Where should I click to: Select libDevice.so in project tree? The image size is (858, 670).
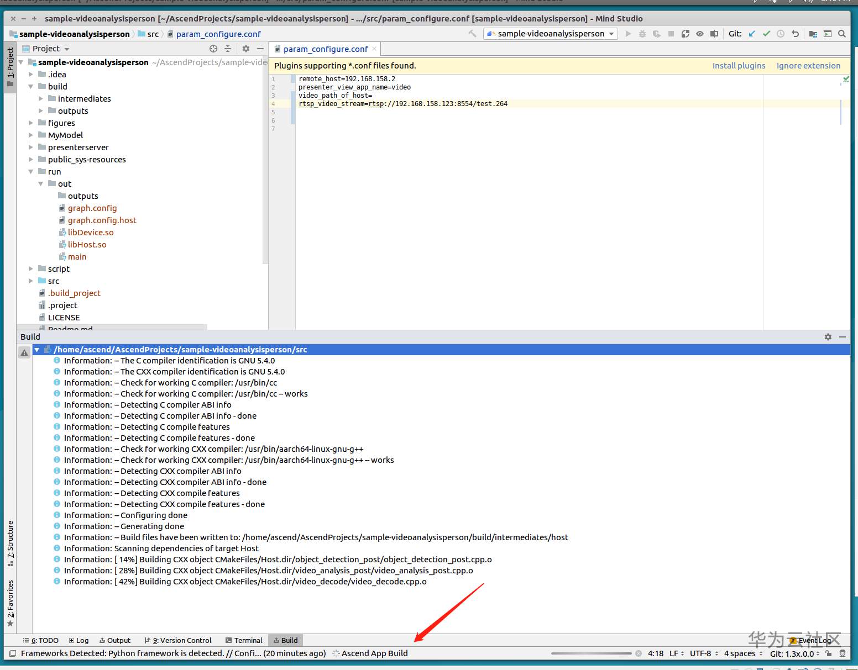91,233
